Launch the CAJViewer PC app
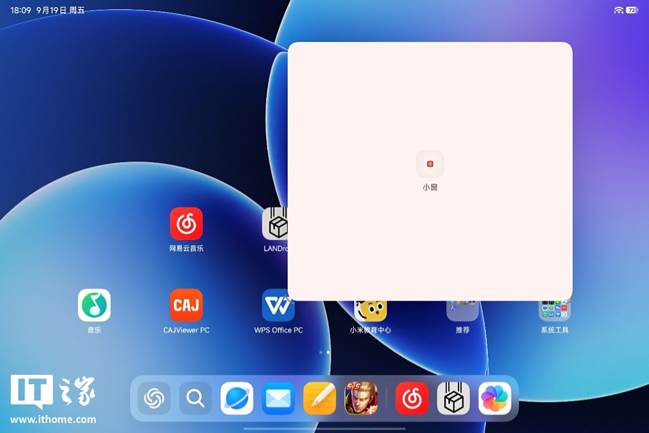Screen dimensions: 649x433 click(x=186, y=306)
